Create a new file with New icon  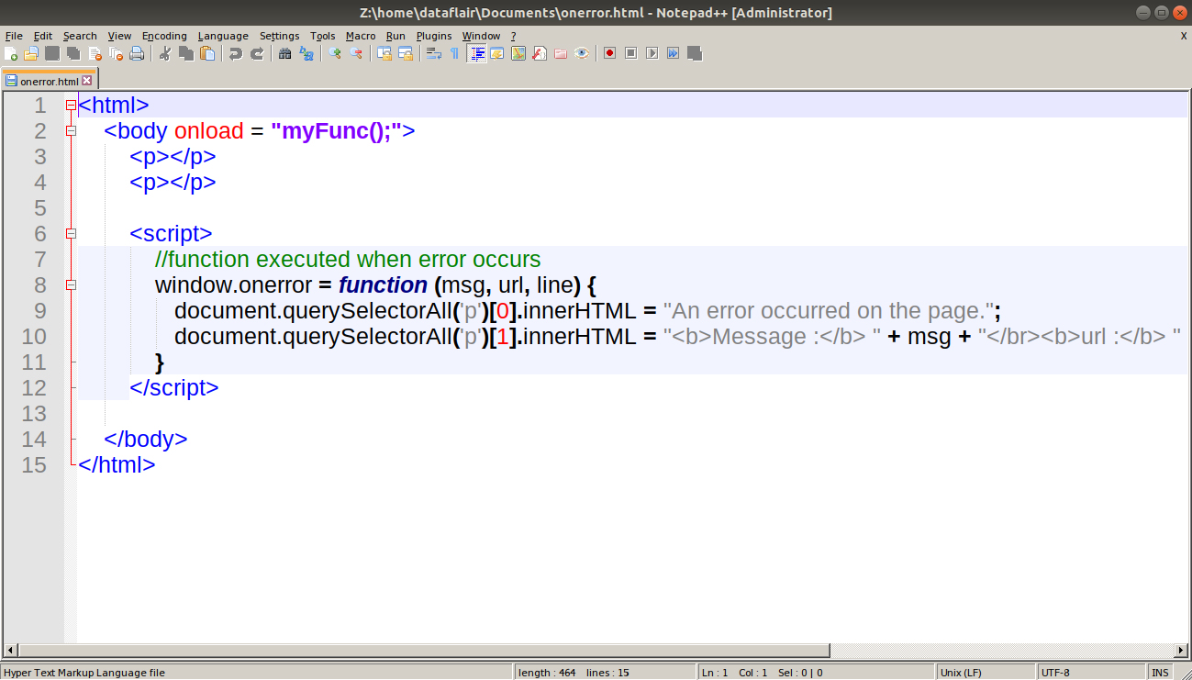click(x=11, y=53)
